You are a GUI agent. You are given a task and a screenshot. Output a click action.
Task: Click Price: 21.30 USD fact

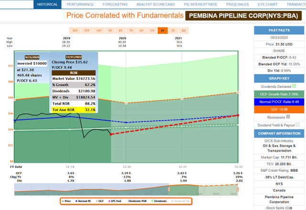tap(279, 44)
